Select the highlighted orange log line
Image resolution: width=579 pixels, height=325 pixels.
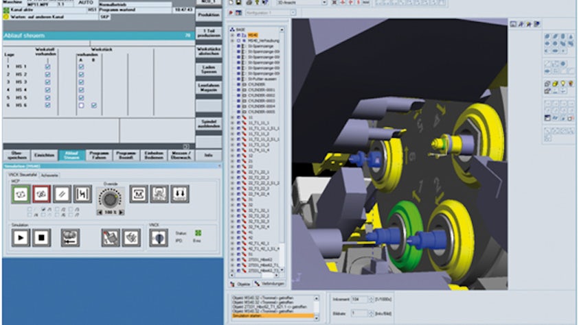pyautogui.click(x=273, y=316)
